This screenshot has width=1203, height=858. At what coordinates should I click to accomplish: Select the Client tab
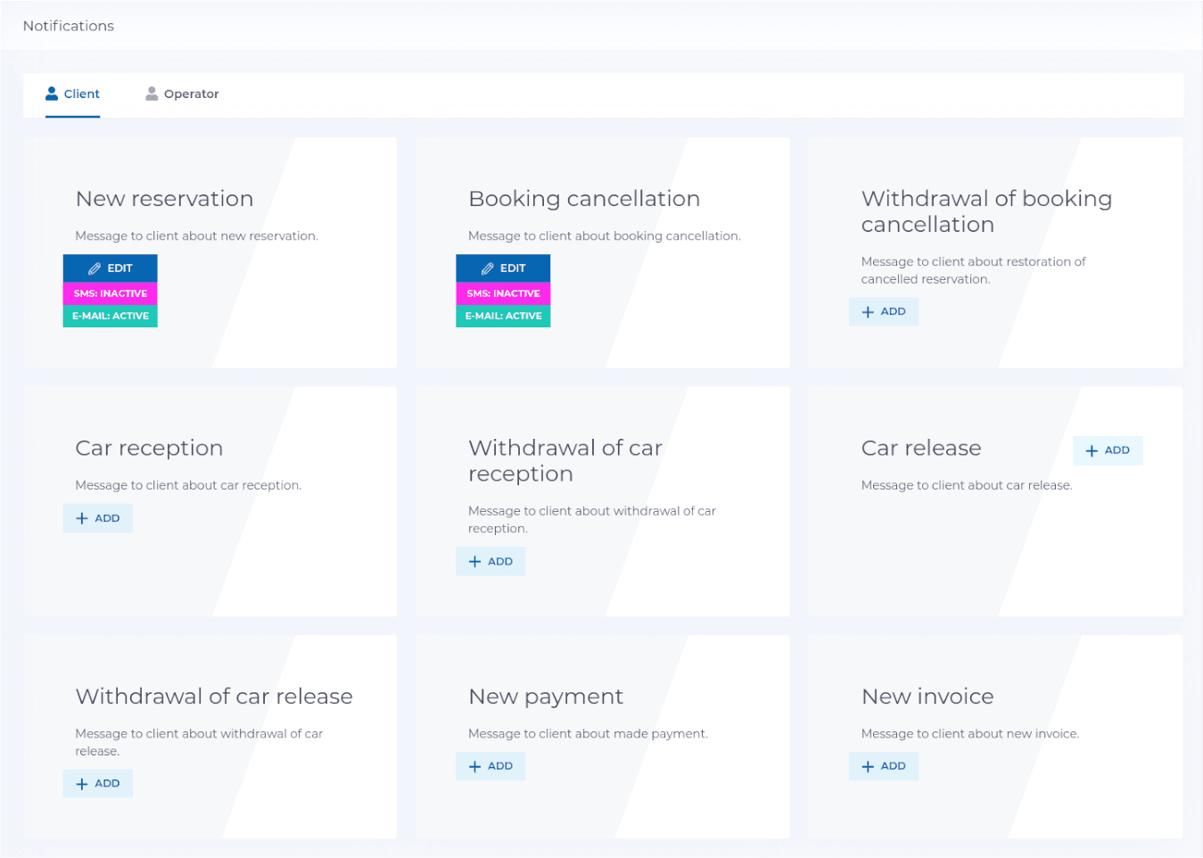pyautogui.click(x=72, y=94)
